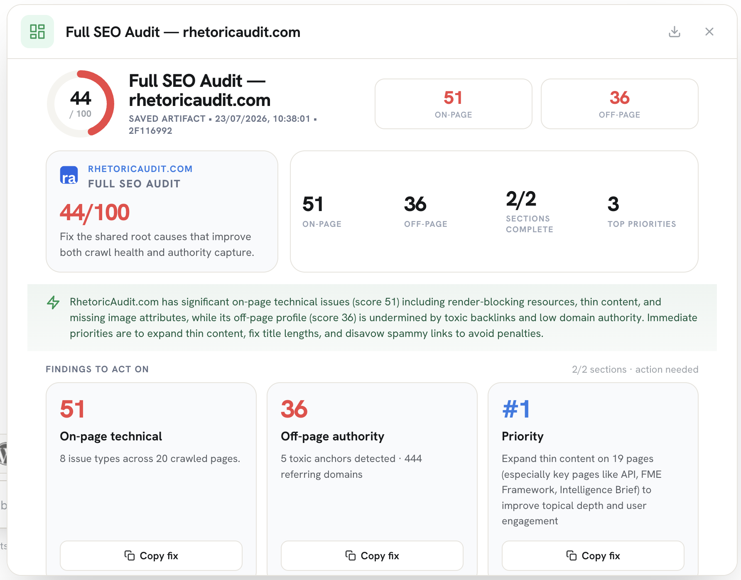Viewport: 741px width, 580px height.
Task: Click the #1 Priority card number
Action: tap(516, 409)
